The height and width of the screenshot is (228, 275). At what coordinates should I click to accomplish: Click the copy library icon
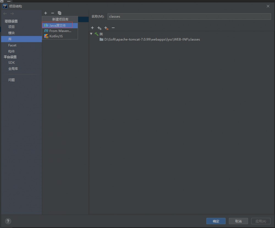click(59, 13)
